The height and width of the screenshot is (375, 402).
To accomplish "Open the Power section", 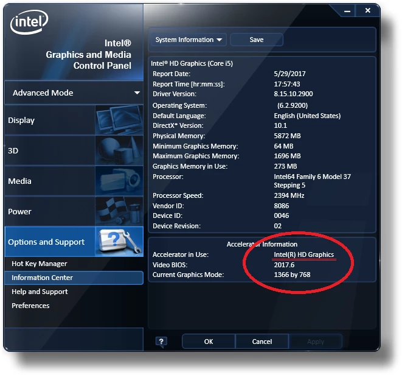I will 74,211.
